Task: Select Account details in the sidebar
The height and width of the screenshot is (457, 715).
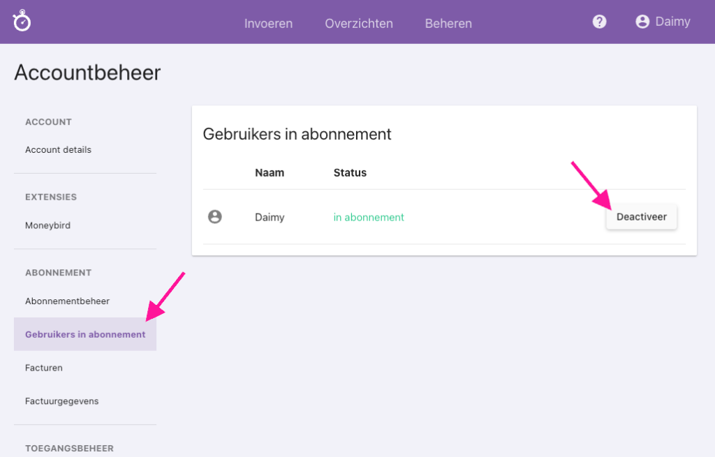Action: click(58, 150)
